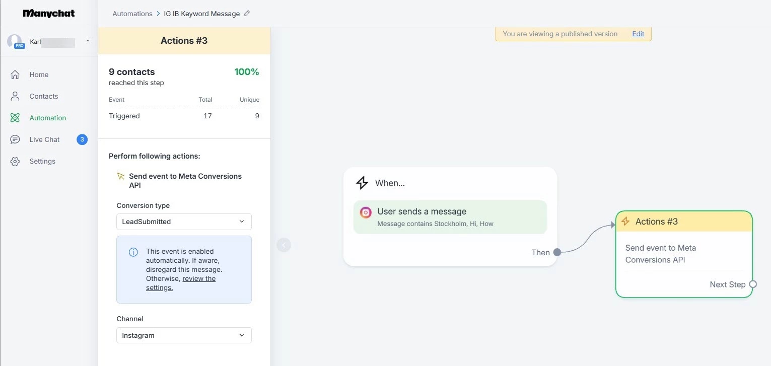Navigate to Automations breadcrumb
This screenshot has width=771, height=366.
[x=132, y=14]
